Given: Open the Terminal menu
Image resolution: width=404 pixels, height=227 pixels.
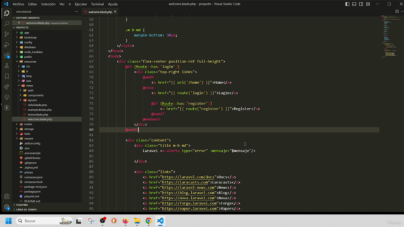Looking at the screenshot, I should pyautogui.click(x=97, y=4).
